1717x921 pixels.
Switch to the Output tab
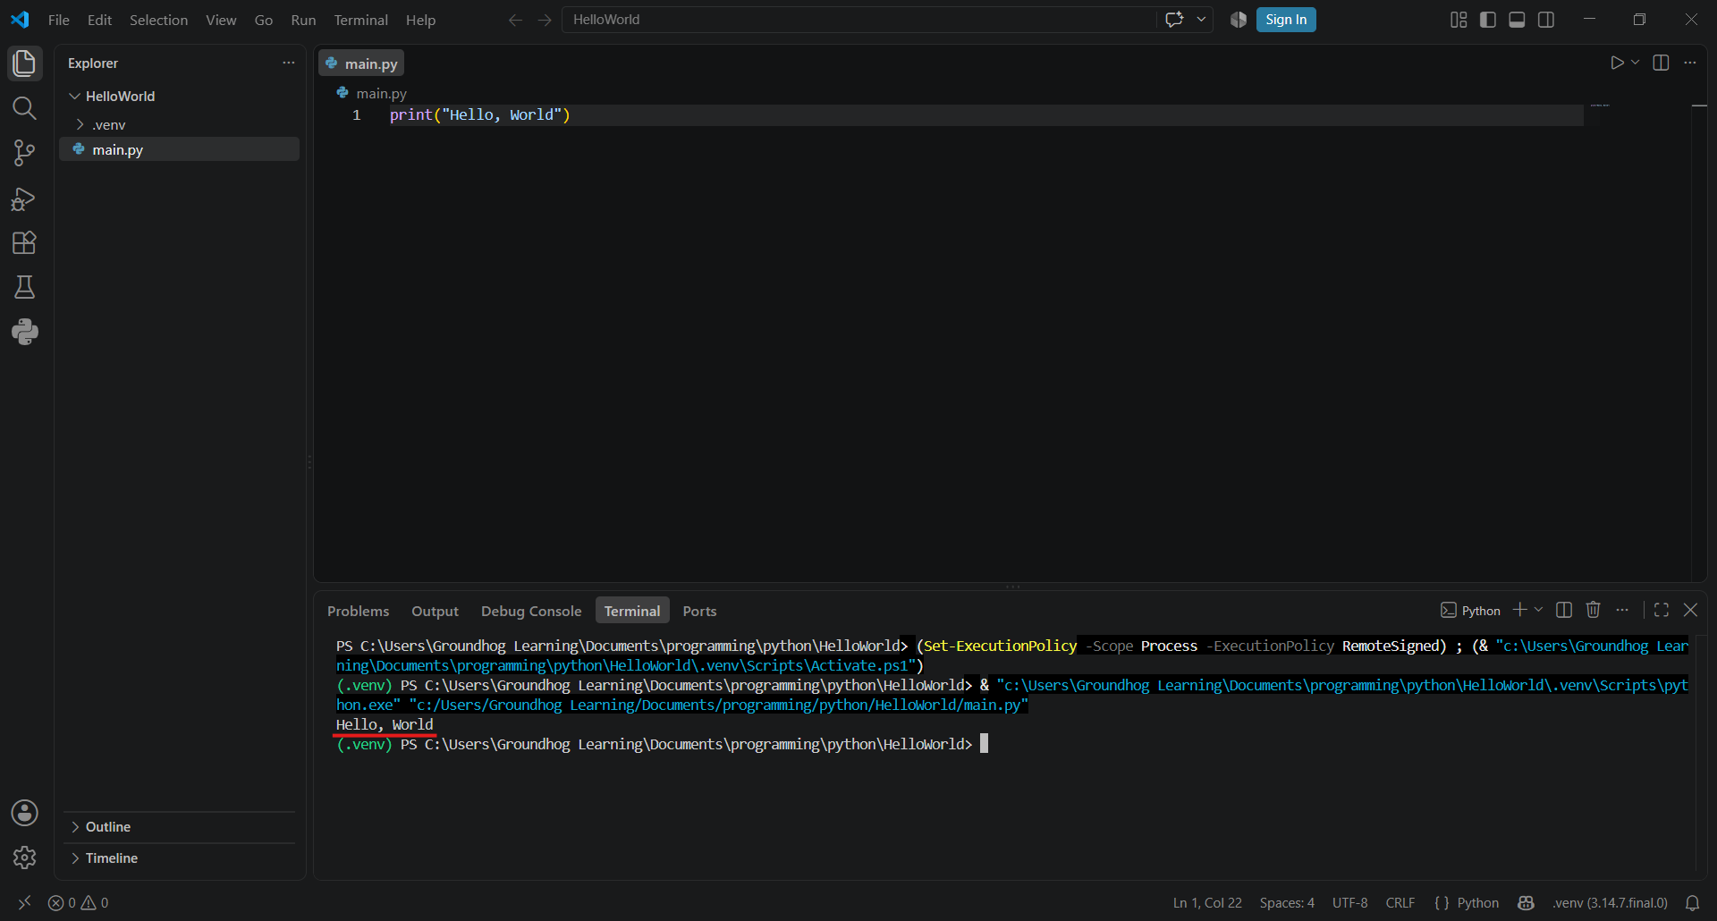pos(435,612)
